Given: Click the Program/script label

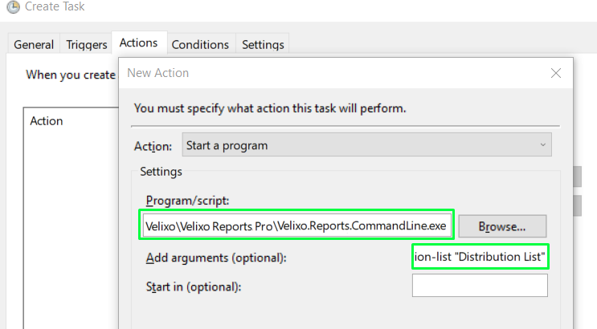Looking at the screenshot, I should 188,201.
